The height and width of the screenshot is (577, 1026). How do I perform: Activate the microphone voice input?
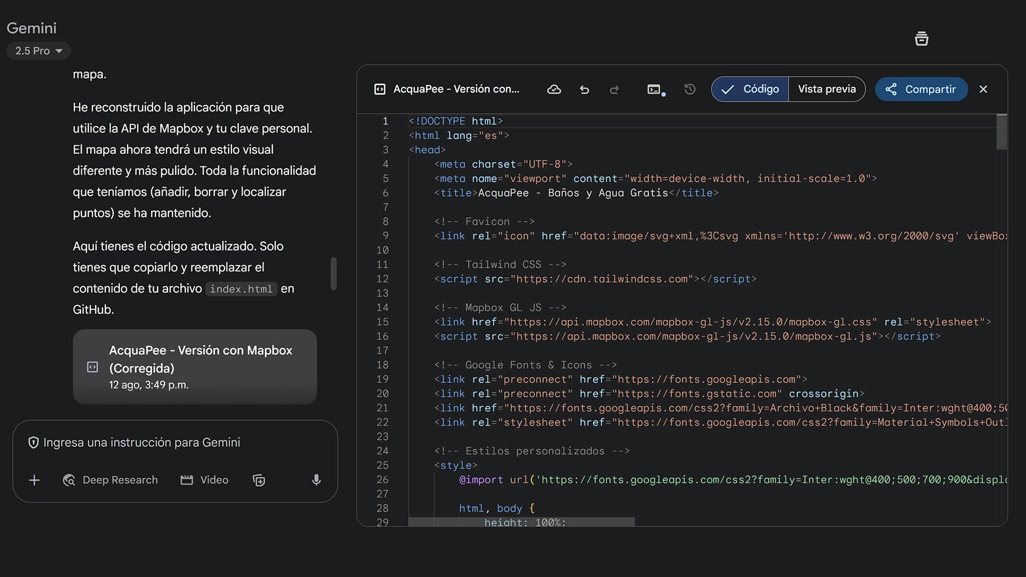[x=316, y=480]
